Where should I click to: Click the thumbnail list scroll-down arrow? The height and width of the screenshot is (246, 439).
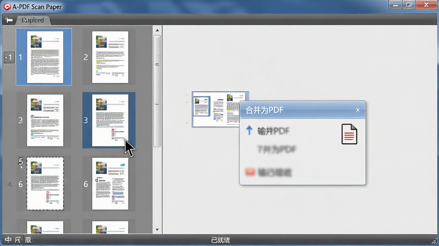click(157, 229)
